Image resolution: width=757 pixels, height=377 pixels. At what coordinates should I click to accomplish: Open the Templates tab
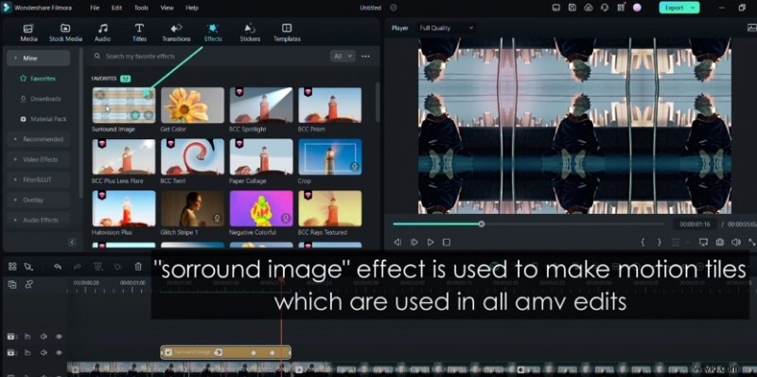coord(287,32)
